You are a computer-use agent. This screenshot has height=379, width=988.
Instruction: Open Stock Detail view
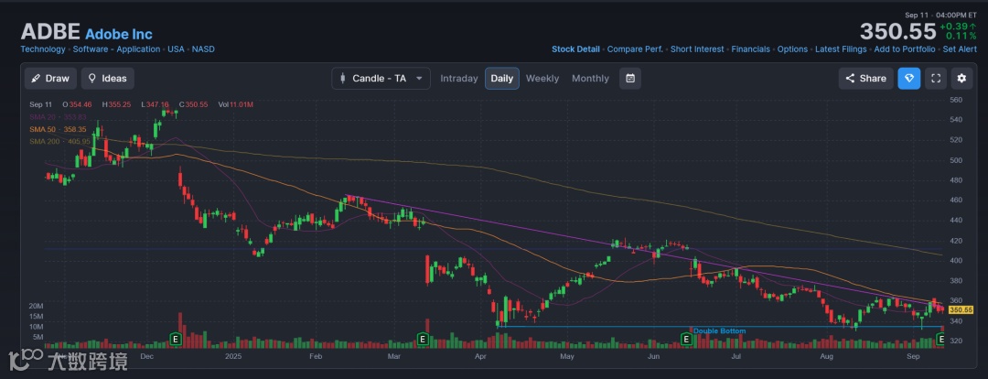[x=575, y=49]
